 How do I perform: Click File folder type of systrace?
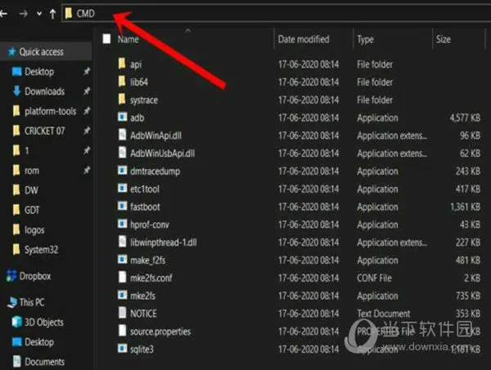click(x=375, y=100)
